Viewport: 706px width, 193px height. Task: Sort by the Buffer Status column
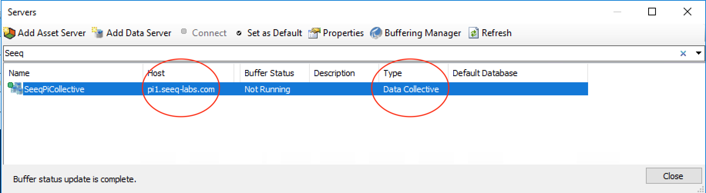click(x=269, y=73)
